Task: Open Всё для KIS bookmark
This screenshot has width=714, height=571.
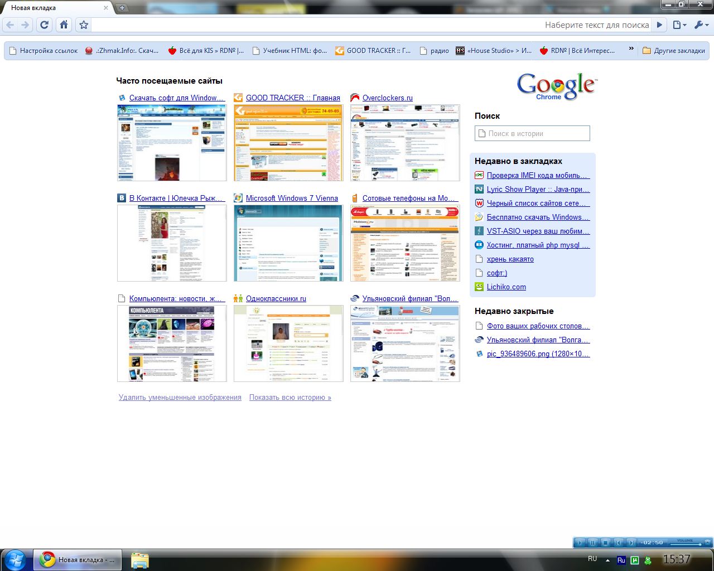Action: click(x=206, y=51)
